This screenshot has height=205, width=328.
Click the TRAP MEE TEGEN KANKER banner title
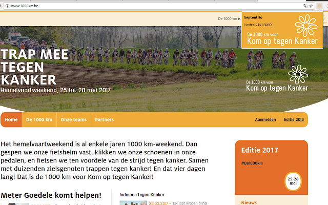34,67
